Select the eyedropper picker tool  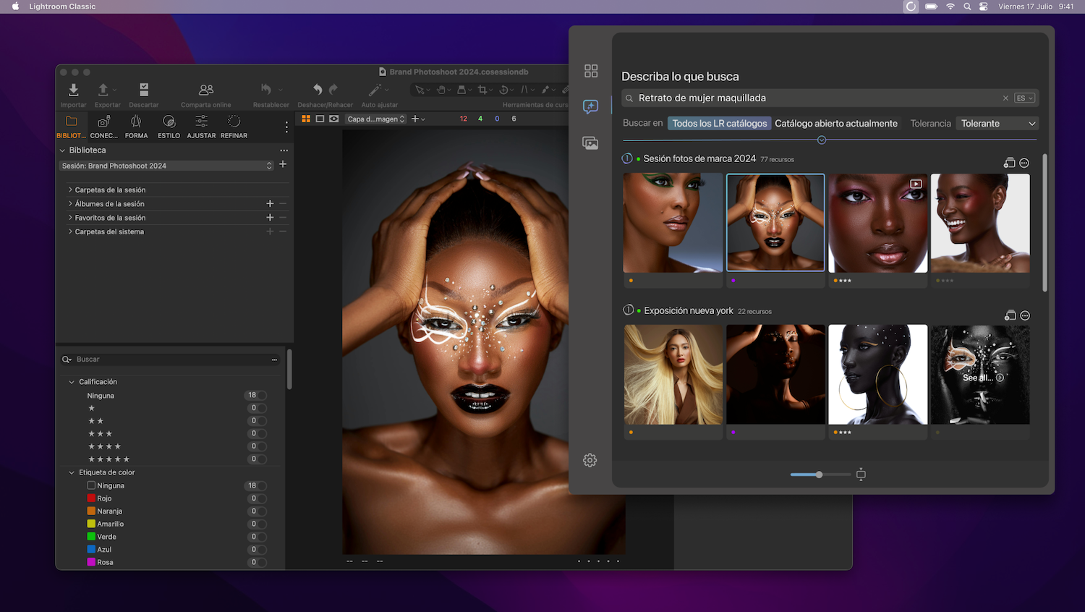[x=545, y=90]
